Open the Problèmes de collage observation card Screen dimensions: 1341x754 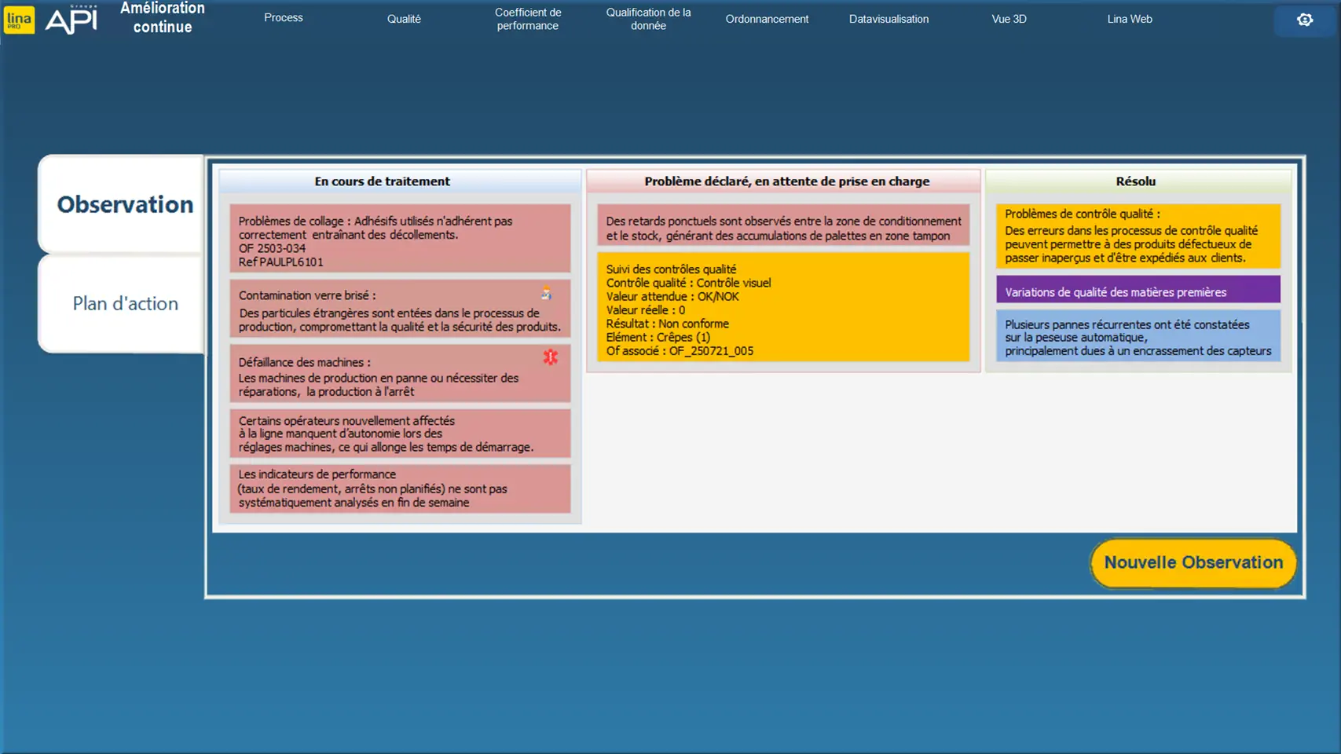point(399,239)
